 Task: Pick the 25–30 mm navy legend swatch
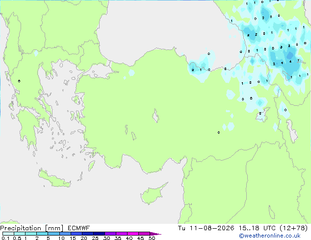(99, 234)
